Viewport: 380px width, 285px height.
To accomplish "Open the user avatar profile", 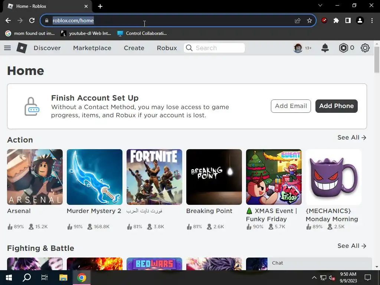I will pos(298,48).
